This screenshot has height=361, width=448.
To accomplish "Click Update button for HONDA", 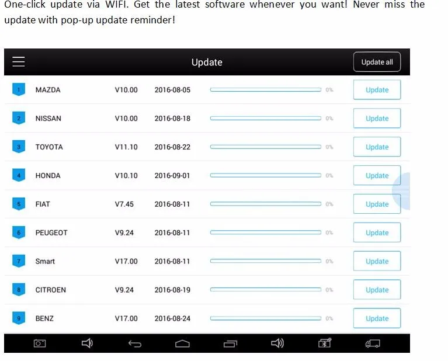I will coord(377,175).
